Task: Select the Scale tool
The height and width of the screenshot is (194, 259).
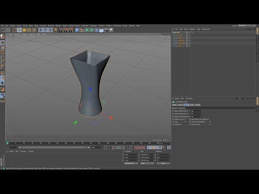Action: coord(24,30)
